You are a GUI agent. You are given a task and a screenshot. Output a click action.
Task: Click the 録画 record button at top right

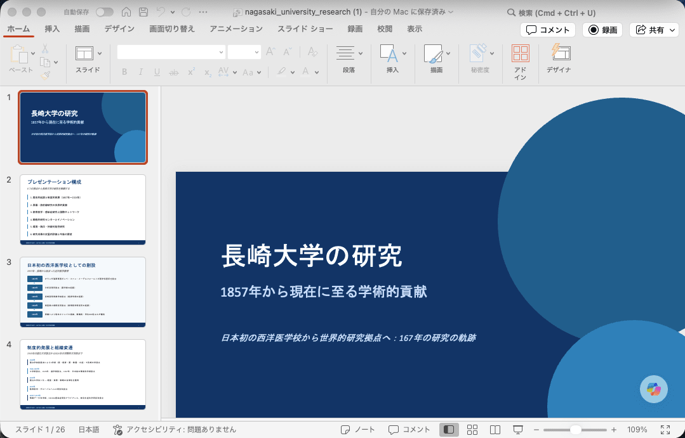(x=602, y=30)
